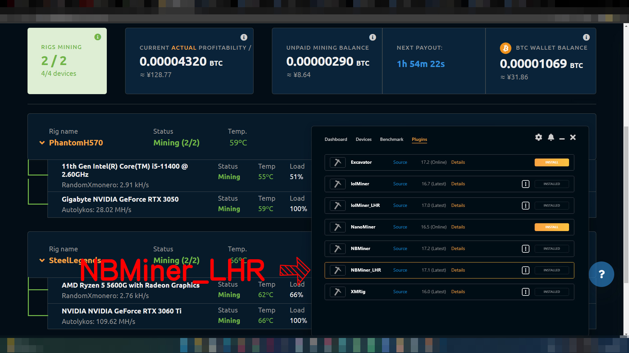Open lolMiner_LHR options three-dot menu
629x353 pixels.
[x=525, y=206]
